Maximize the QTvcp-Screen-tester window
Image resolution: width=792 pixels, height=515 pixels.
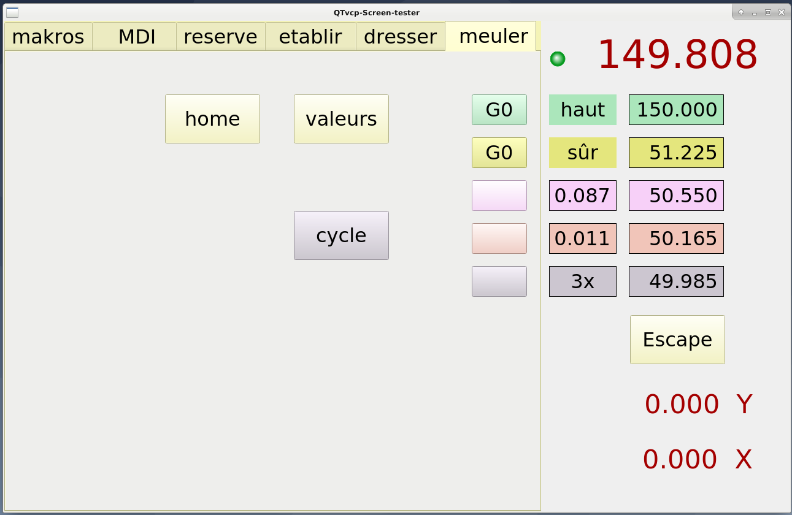click(768, 12)
